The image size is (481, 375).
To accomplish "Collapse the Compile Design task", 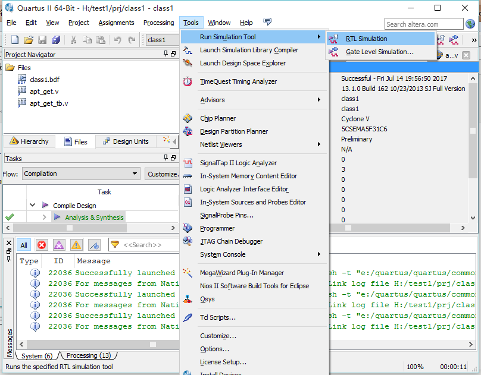I will [33, 205].
